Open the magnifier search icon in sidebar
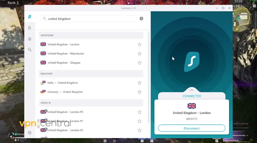Image resolution: width=257 pixels, height=143 pixels. [30, 49]
